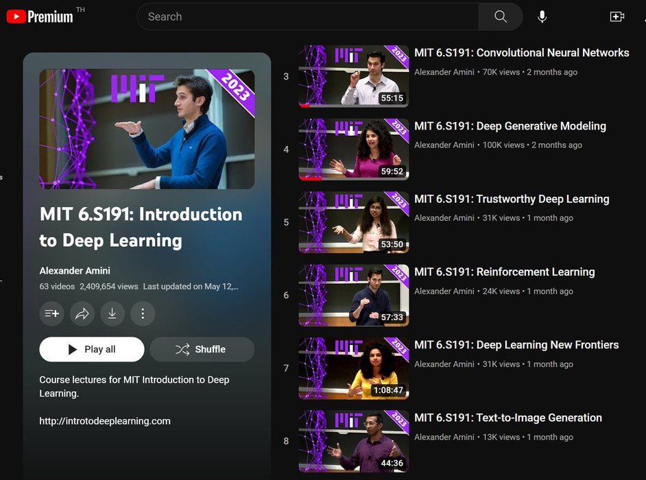The width and height of the screenshot is (646, 480).
Task: Shuffle the playlist
Action: (x=202, y=349)
